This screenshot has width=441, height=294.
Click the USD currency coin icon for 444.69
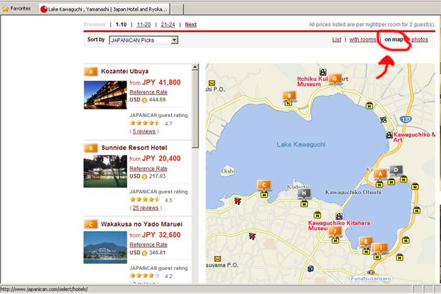(x=145, y=100)
